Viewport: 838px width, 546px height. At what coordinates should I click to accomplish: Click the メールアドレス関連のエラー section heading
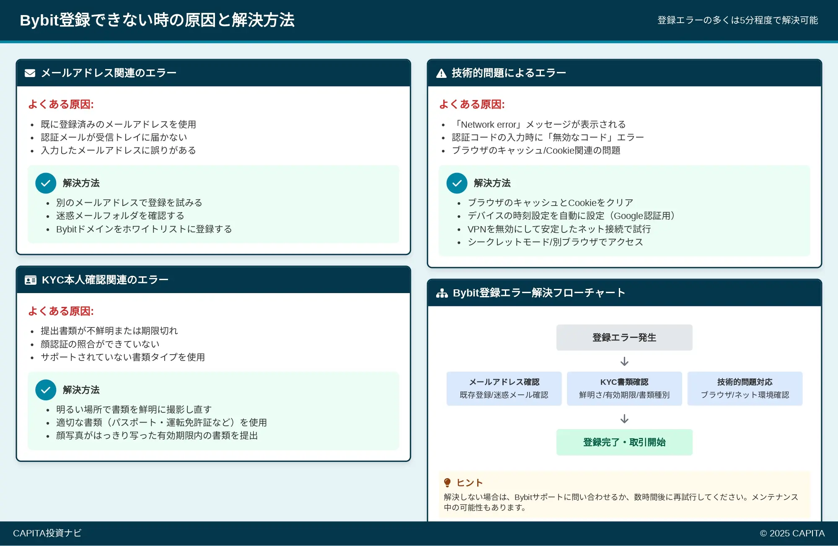pos(109,73)
